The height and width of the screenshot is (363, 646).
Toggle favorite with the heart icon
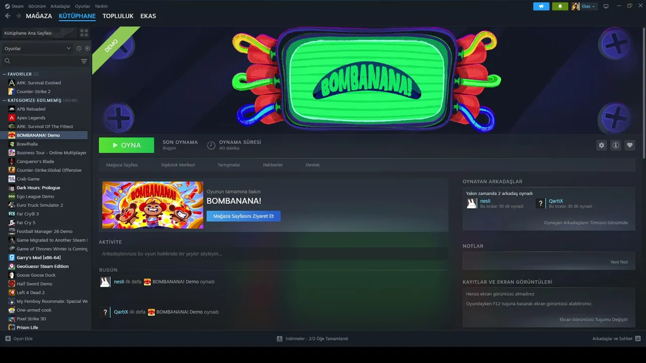coord(630,145)
